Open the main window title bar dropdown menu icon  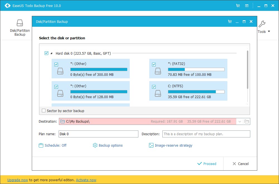pyautogui.click(x=247, y=6)
